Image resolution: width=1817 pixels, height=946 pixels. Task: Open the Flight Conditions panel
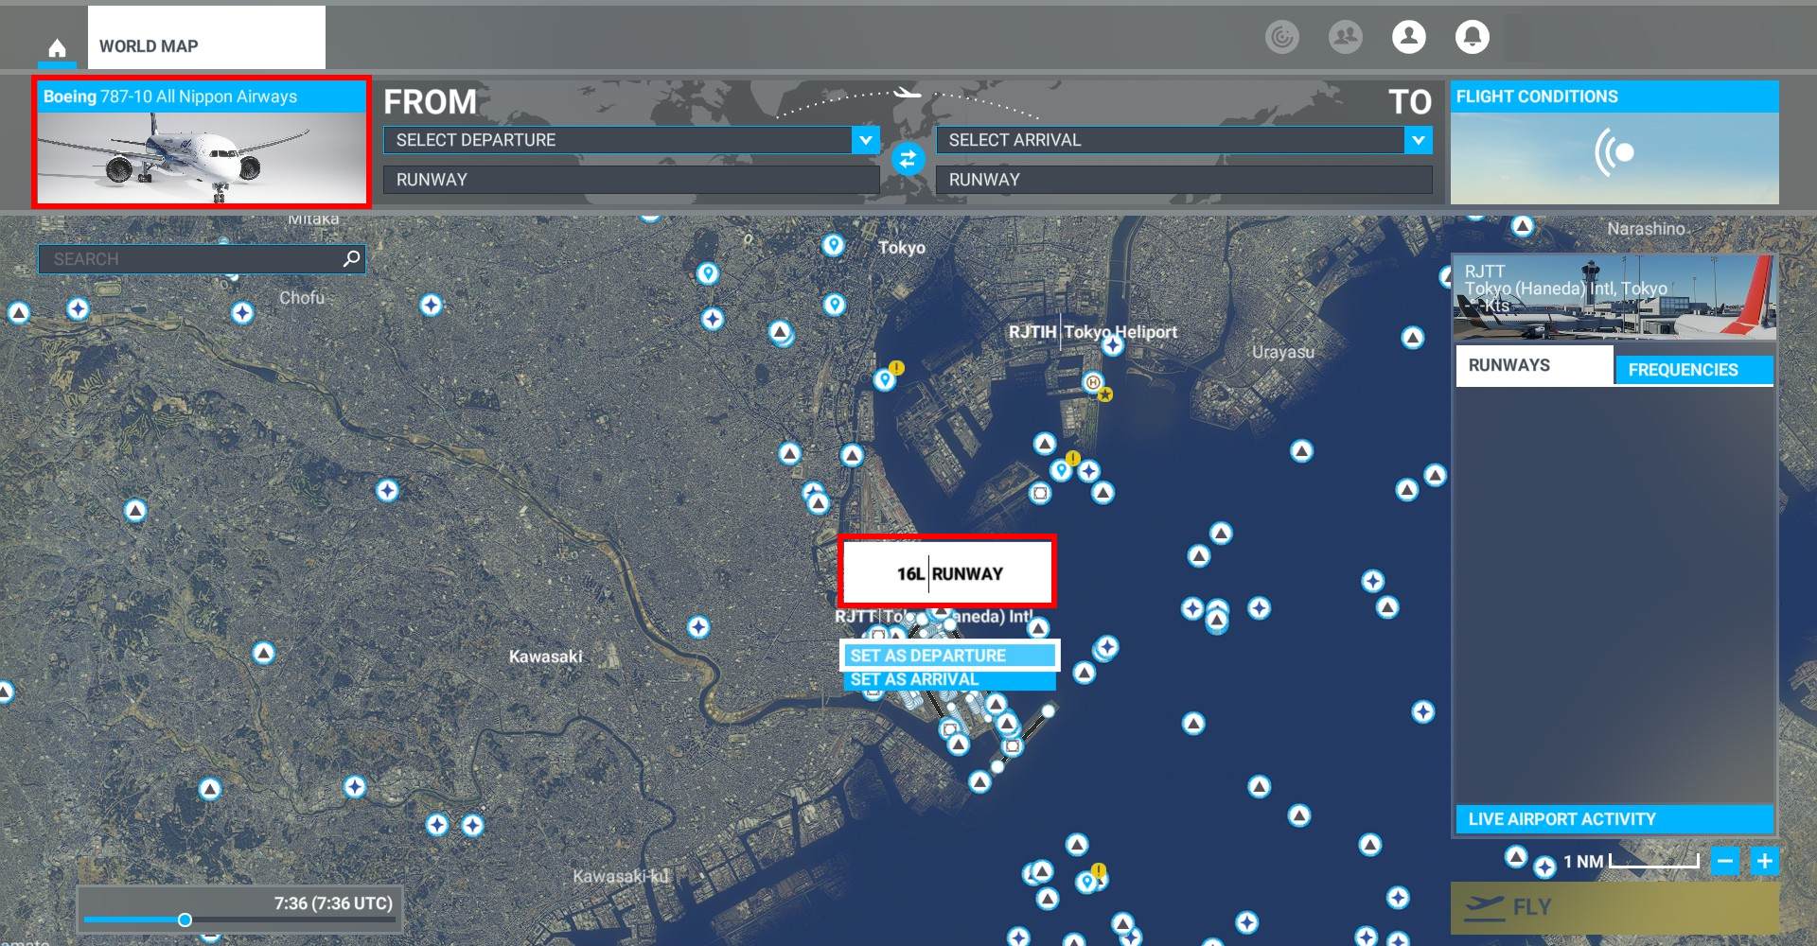(x=1614, y=143)
